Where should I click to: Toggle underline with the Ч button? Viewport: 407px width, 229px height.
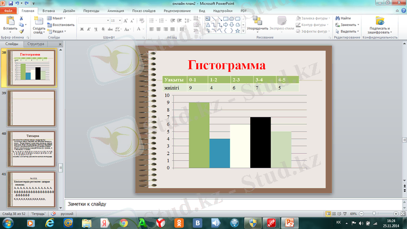(x=95, y=30)
